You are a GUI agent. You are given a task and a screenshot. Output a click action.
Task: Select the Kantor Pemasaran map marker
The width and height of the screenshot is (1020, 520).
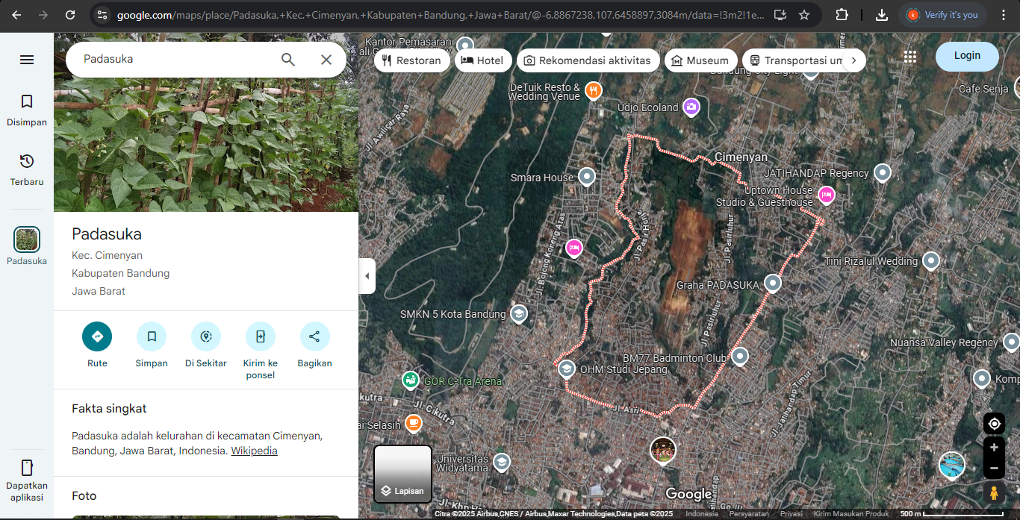pyautogui.click(x=466, y=46)
